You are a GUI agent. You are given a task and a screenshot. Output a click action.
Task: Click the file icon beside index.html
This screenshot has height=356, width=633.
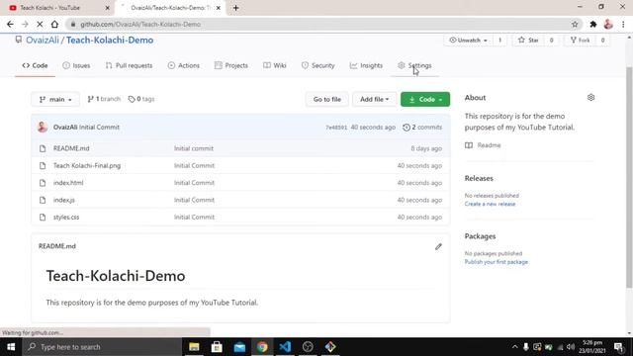point(43,183)
